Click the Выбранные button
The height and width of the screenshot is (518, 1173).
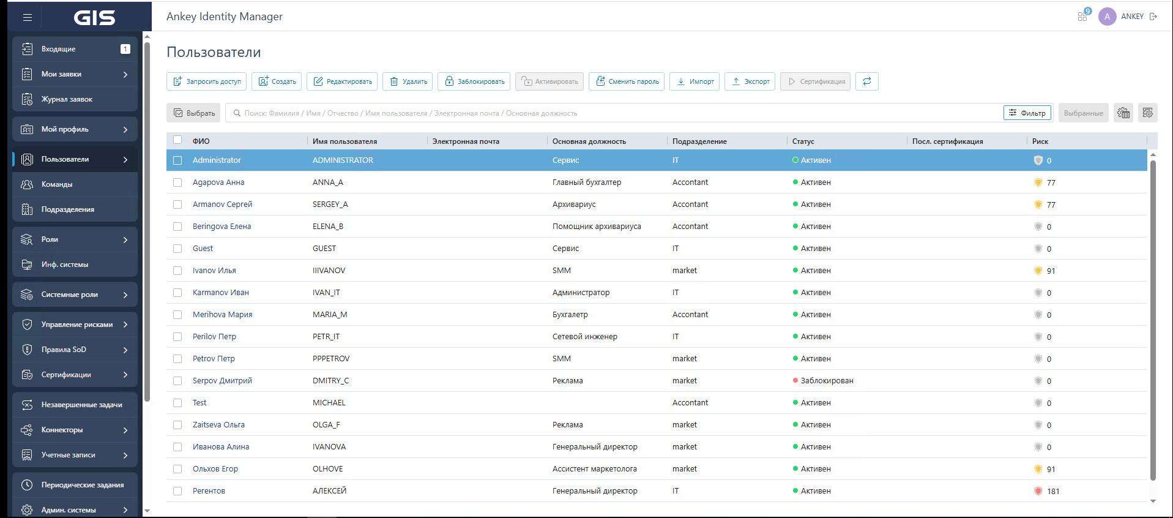(x=1083, y=113)
